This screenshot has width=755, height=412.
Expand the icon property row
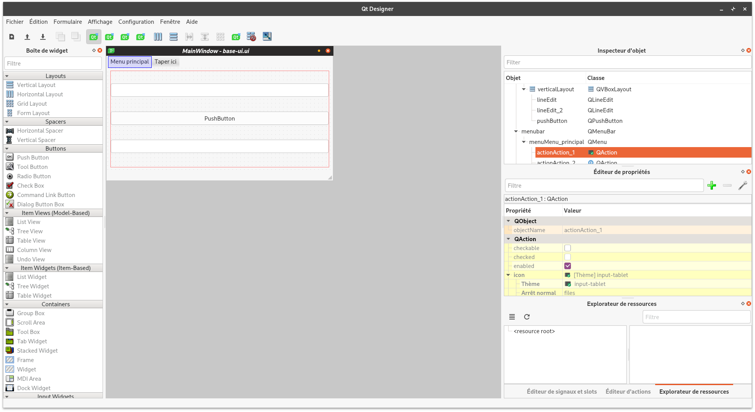tap(509, 275)
